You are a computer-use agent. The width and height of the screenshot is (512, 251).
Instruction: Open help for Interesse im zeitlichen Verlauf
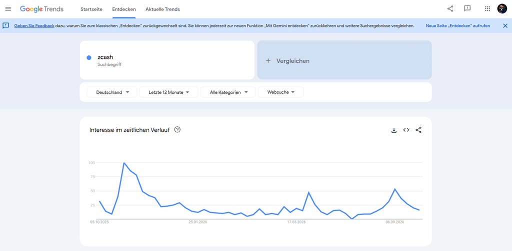coord(177,130)
